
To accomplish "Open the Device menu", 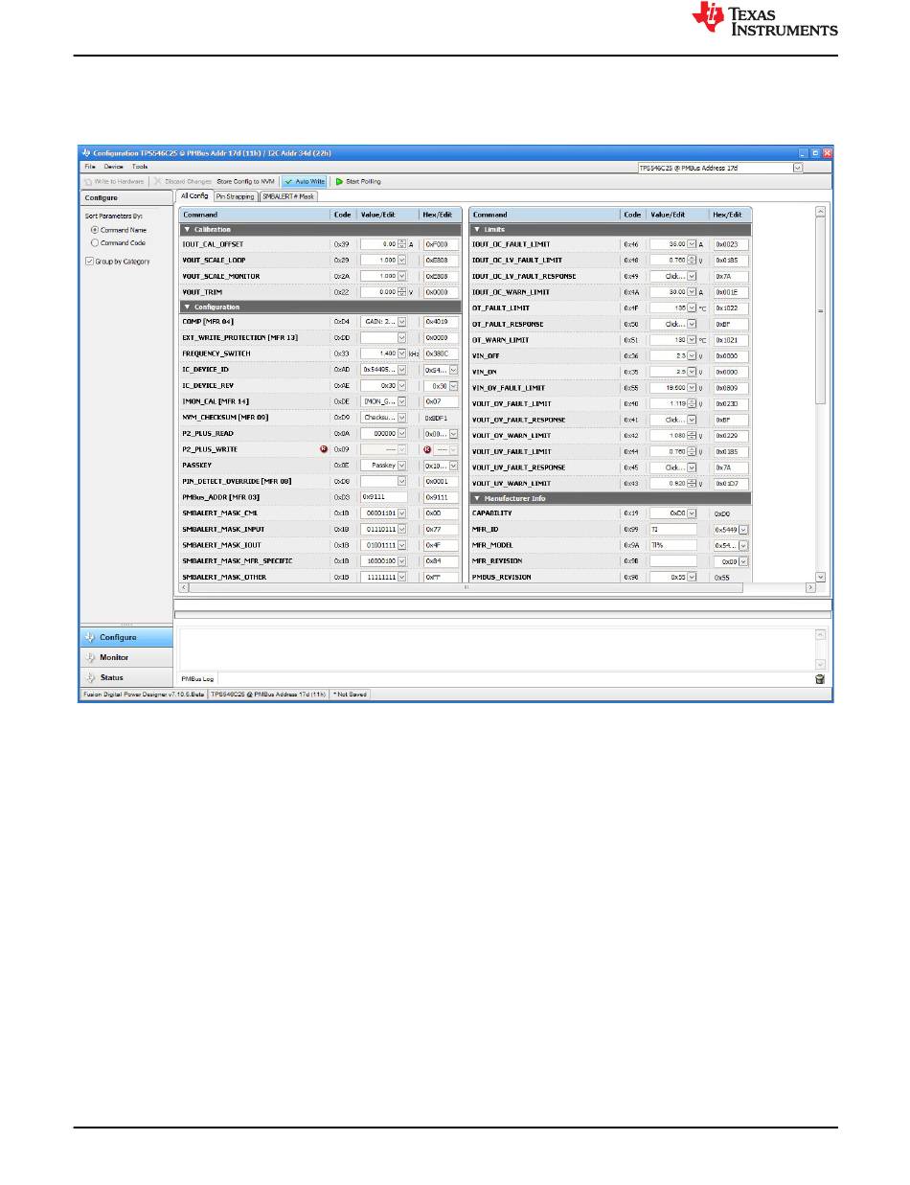I will coord(113,167).
